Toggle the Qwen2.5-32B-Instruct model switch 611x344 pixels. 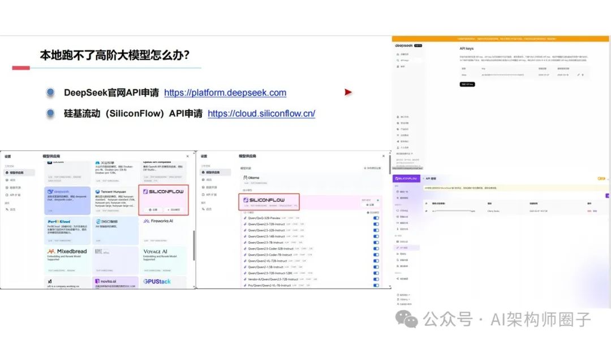[x=376, y=230]
